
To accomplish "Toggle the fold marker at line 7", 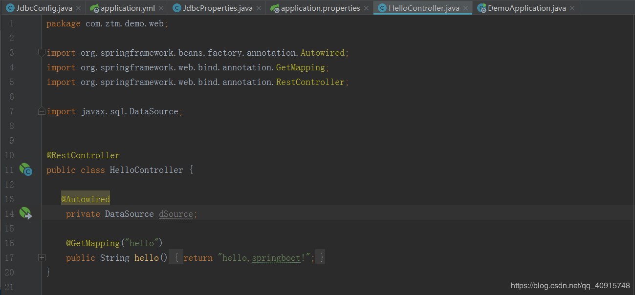I will click(x=42, y=111).
